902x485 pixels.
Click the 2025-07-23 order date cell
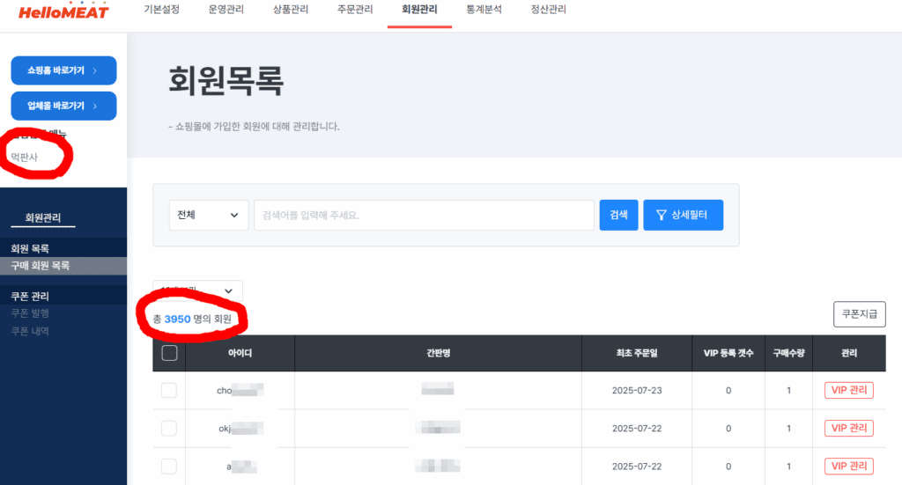point(637,390)
